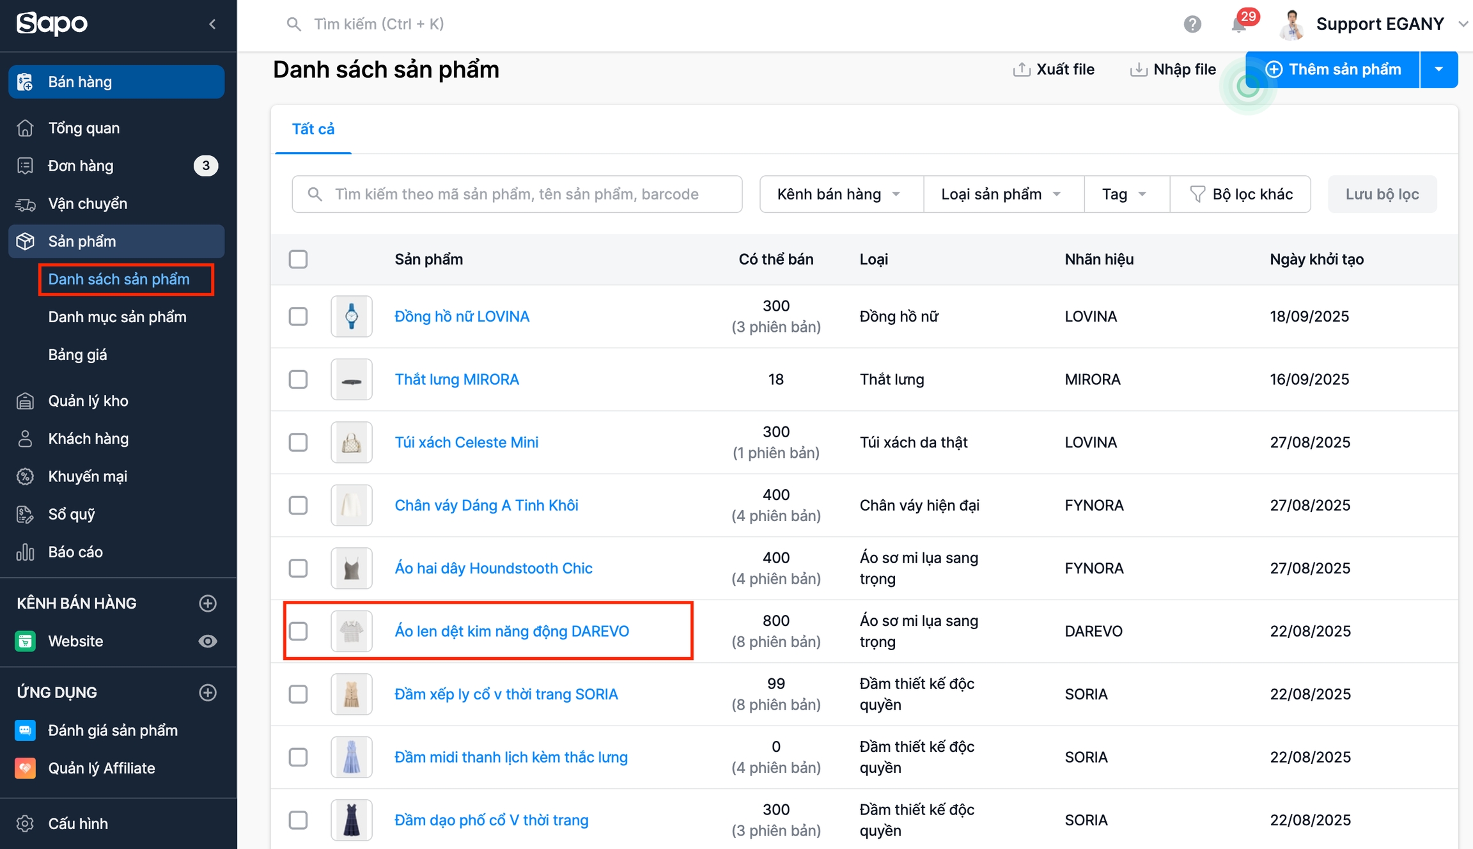The width and height of the screenshot is (1473, 849).
Task: Switch to the Tất cả tab
Action: [313, 129]
